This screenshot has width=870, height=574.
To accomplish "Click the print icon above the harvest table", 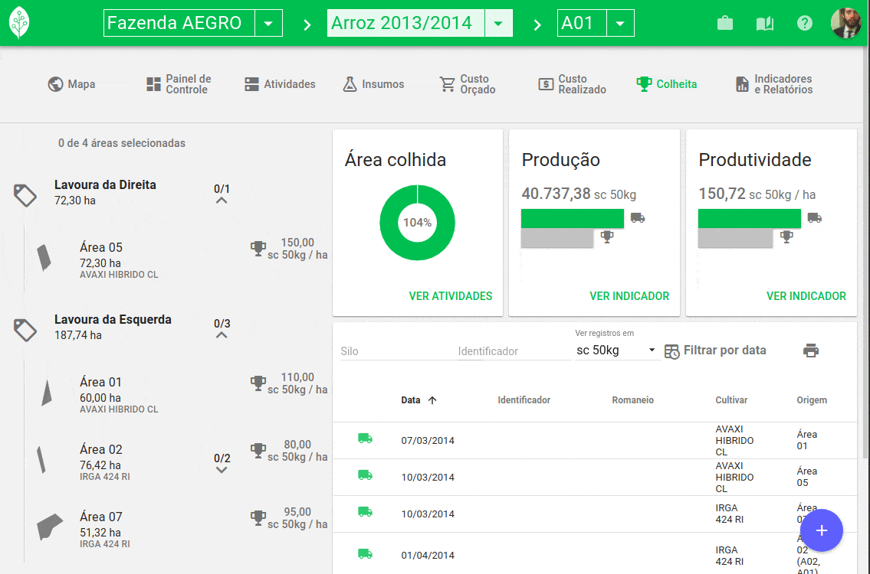I will point(813,350).
